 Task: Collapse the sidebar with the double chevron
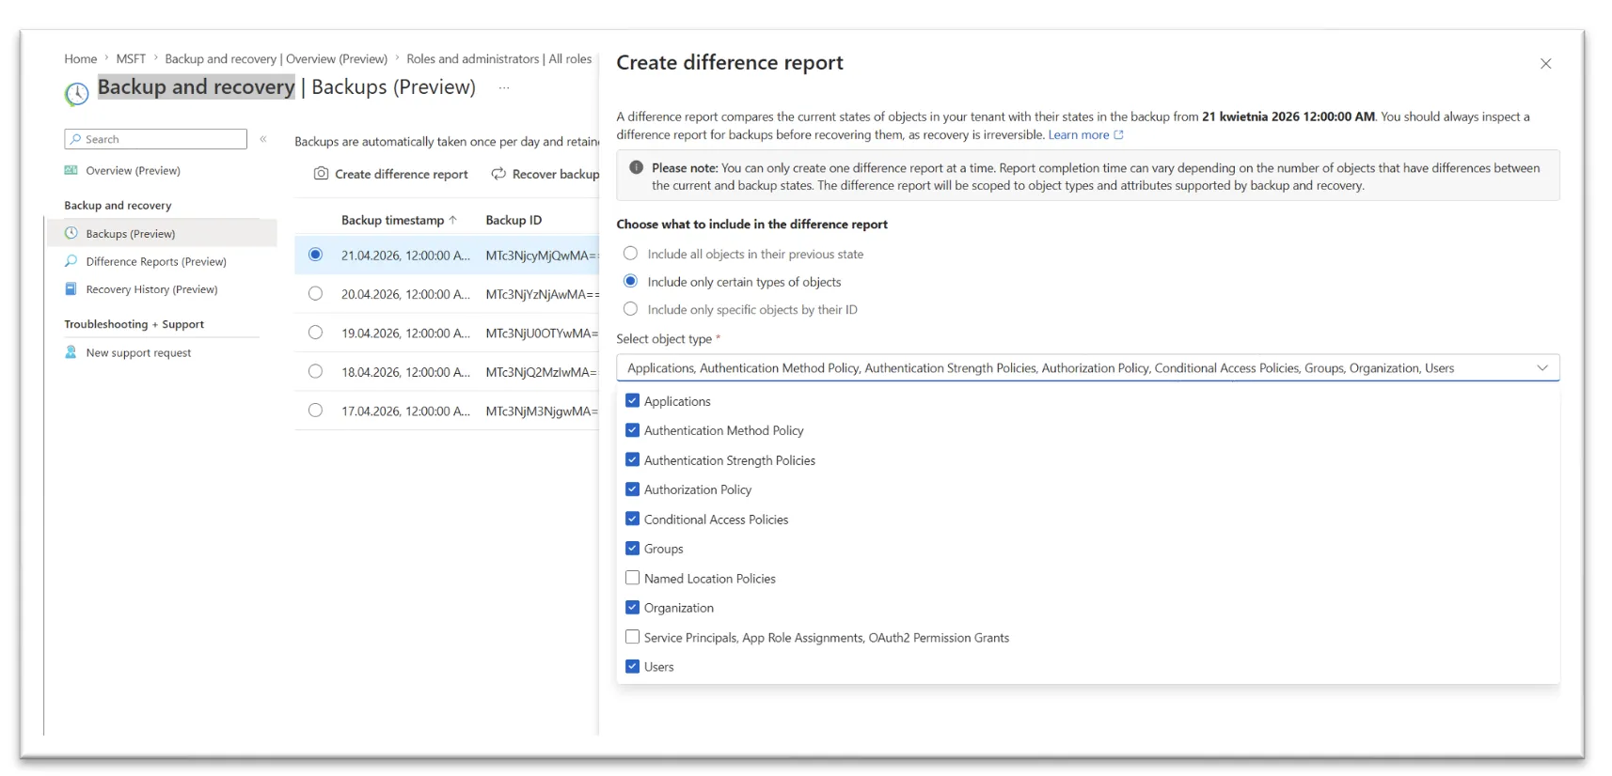(263, 139)
